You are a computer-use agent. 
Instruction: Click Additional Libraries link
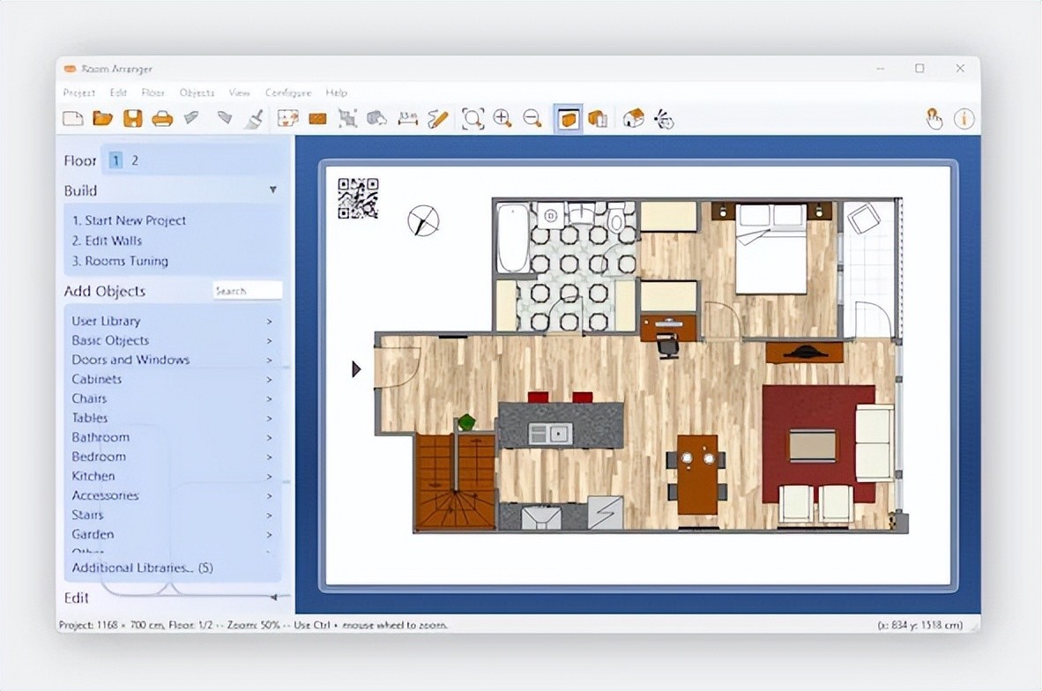click(x=142, y=568)
